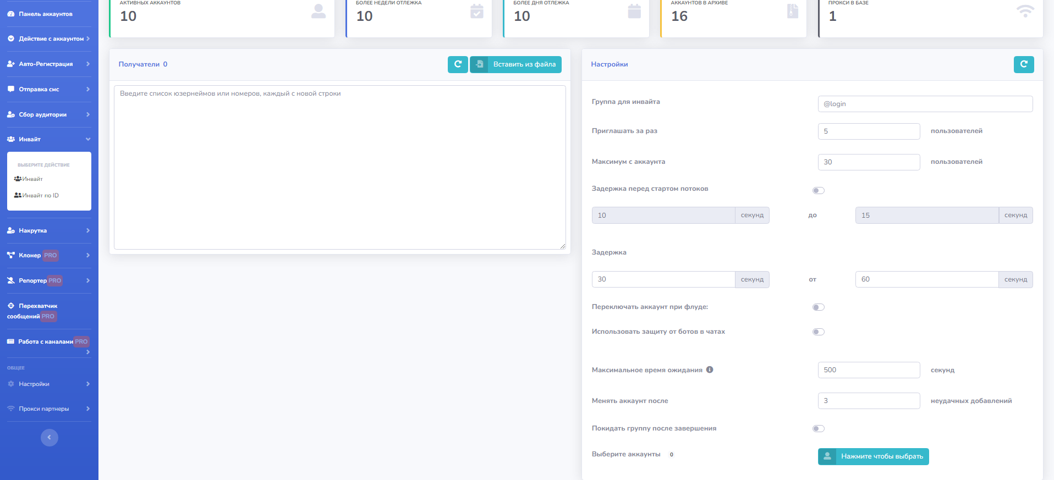The height and width of the screenshot is (480, 1054).
Task: Click Нажмите чтобы выбрать accounts button
Action: pyautogui.click(x=874, y=456)
